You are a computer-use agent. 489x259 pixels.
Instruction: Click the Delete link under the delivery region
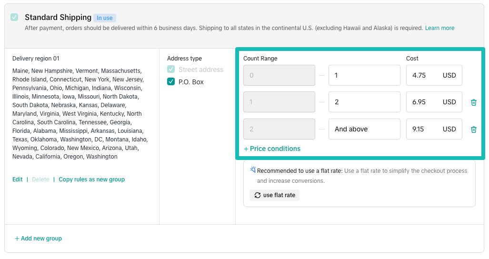coord(40,179)
